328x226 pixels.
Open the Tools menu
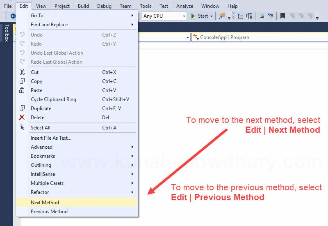[146, 6]
